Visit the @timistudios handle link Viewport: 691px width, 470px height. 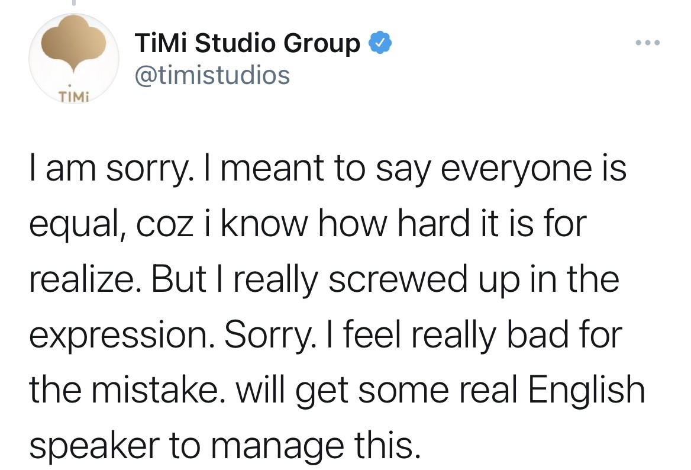[212, 75]
